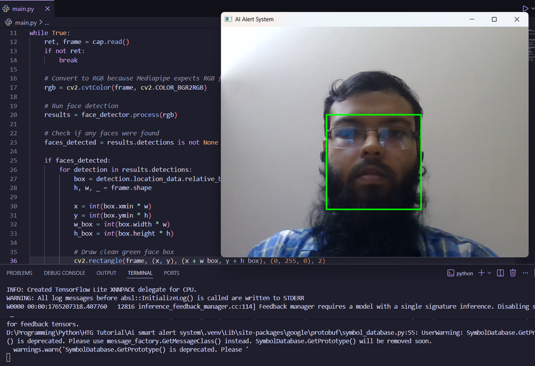Image resolution: width=535 pixels, height=366 pixels.
Task: Switch to the PROBLEMS tab
Action: 19,273
